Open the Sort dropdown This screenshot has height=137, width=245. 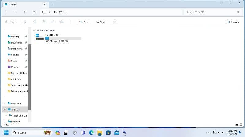[85, 22]
